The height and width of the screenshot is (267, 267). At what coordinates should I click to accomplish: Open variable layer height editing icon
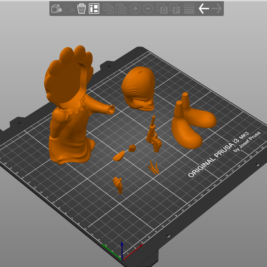(x=189, y=9)
